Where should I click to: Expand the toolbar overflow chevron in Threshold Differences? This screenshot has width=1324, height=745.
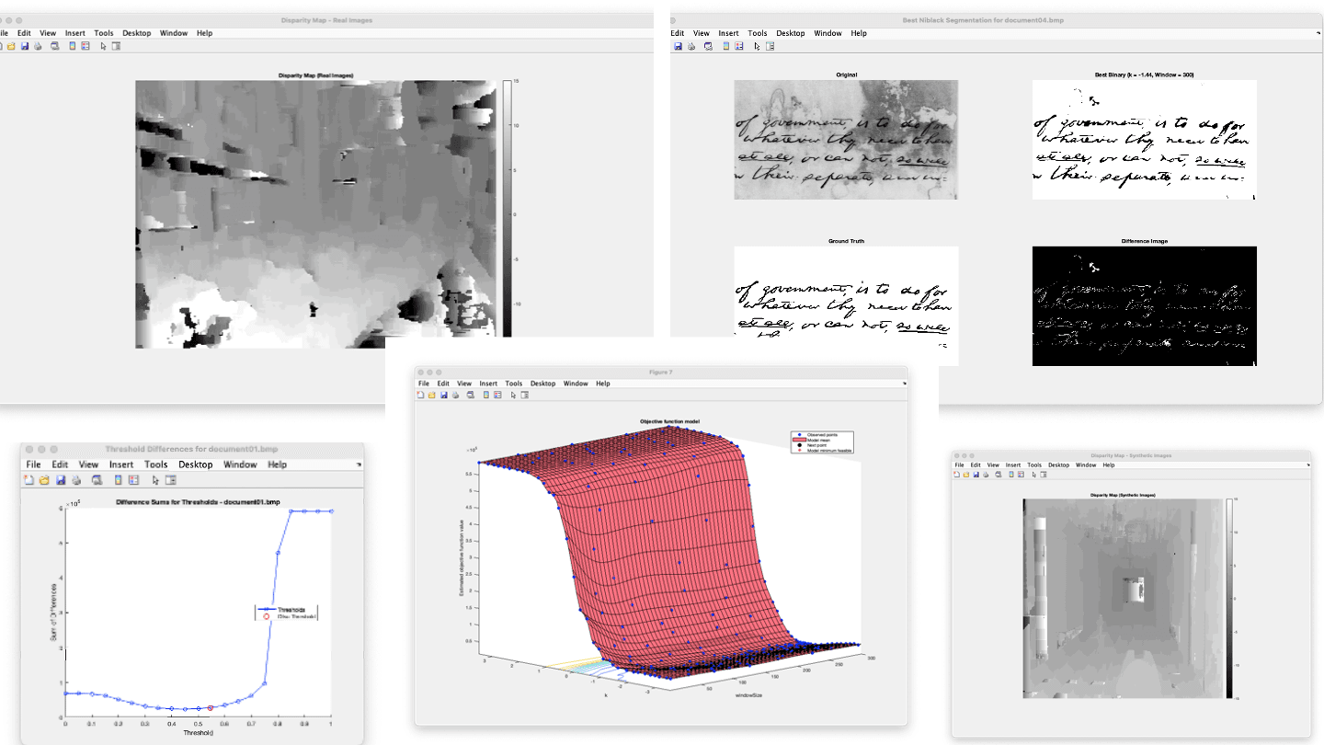tap(358, 464)
